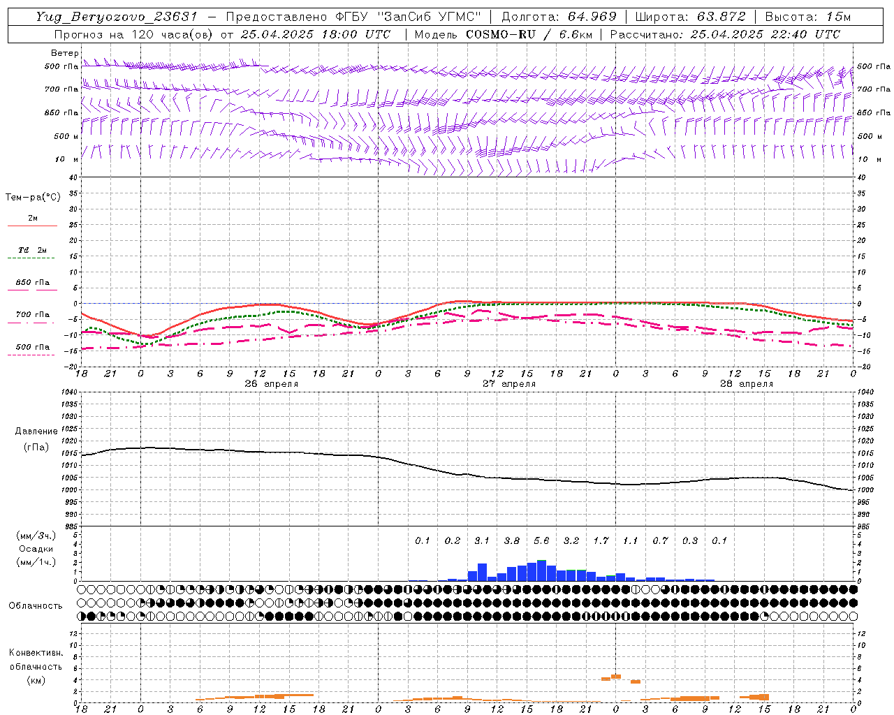Click the '26 апреля' date label
This screenshot has width=894, height=715.
click(271, 384)
